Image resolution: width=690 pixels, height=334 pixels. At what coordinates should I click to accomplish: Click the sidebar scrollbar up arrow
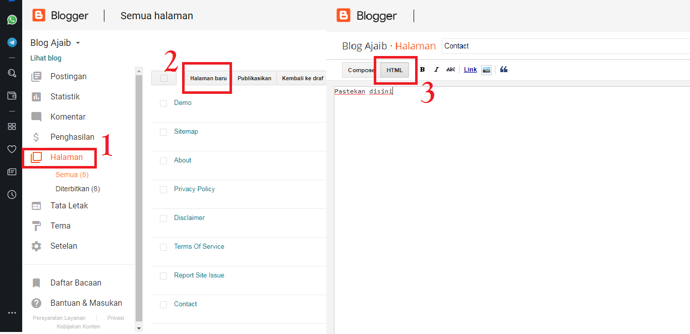tap(139, 70)
